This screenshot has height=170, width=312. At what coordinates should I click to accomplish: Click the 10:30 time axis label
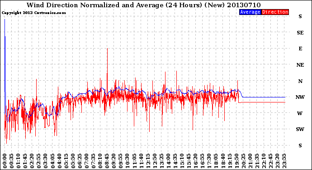tap(128, 161)
